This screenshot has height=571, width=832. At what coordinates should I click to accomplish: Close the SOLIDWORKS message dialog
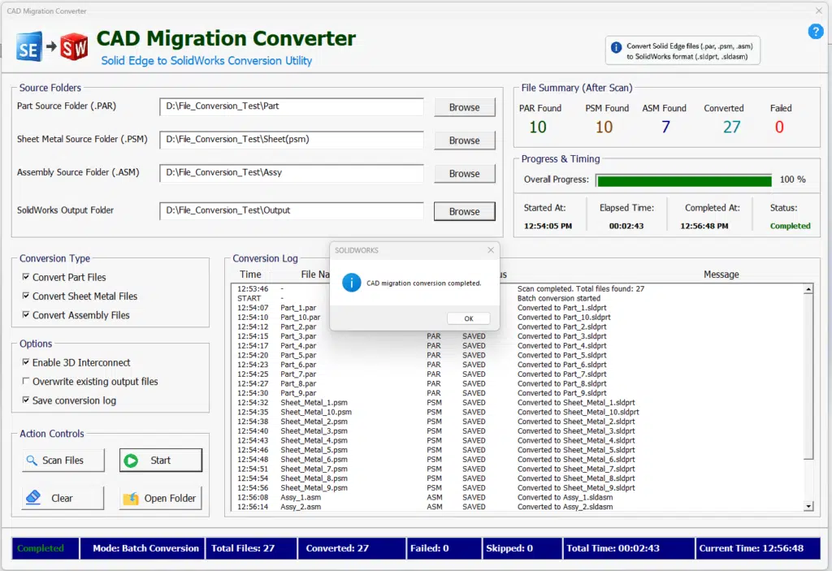[x=491, y=250]
